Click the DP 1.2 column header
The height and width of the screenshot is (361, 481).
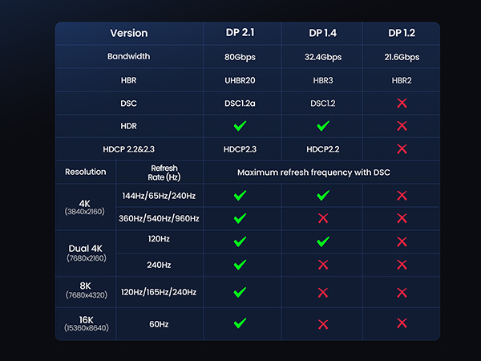402,33
